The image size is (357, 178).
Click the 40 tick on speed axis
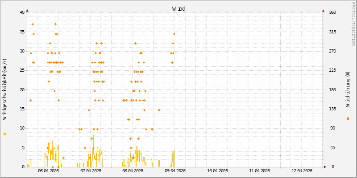pyautogui.click(x=22, y=12)
